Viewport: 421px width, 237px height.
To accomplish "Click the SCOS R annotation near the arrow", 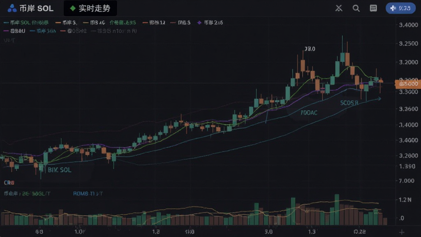I will click(349, 103).
